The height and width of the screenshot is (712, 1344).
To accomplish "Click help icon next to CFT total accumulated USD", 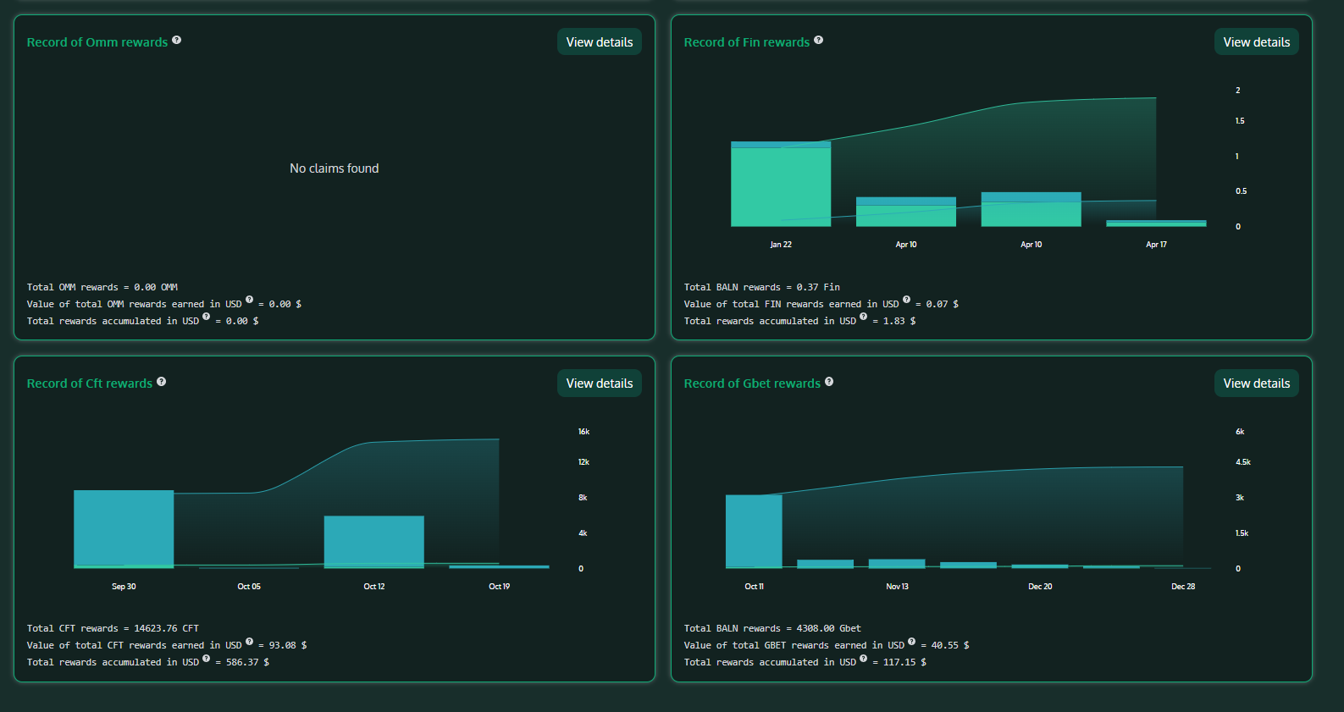I will click(x=206, y=658).
